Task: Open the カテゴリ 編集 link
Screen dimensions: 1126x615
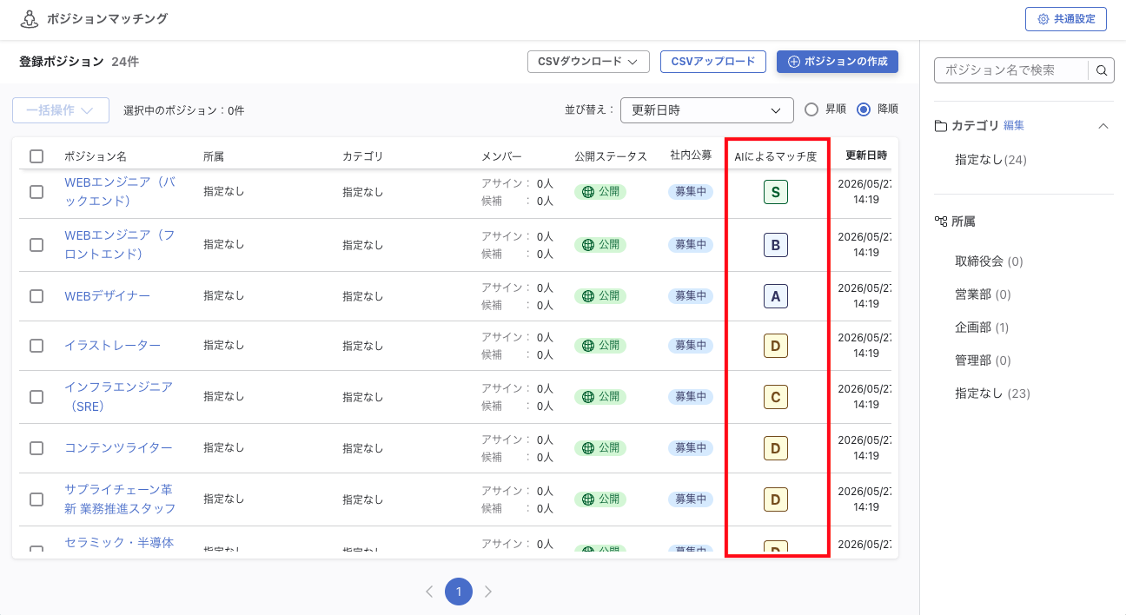Action: pos(1014,126)
